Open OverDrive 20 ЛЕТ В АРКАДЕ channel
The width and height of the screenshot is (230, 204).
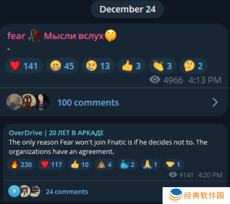(56, 133)
